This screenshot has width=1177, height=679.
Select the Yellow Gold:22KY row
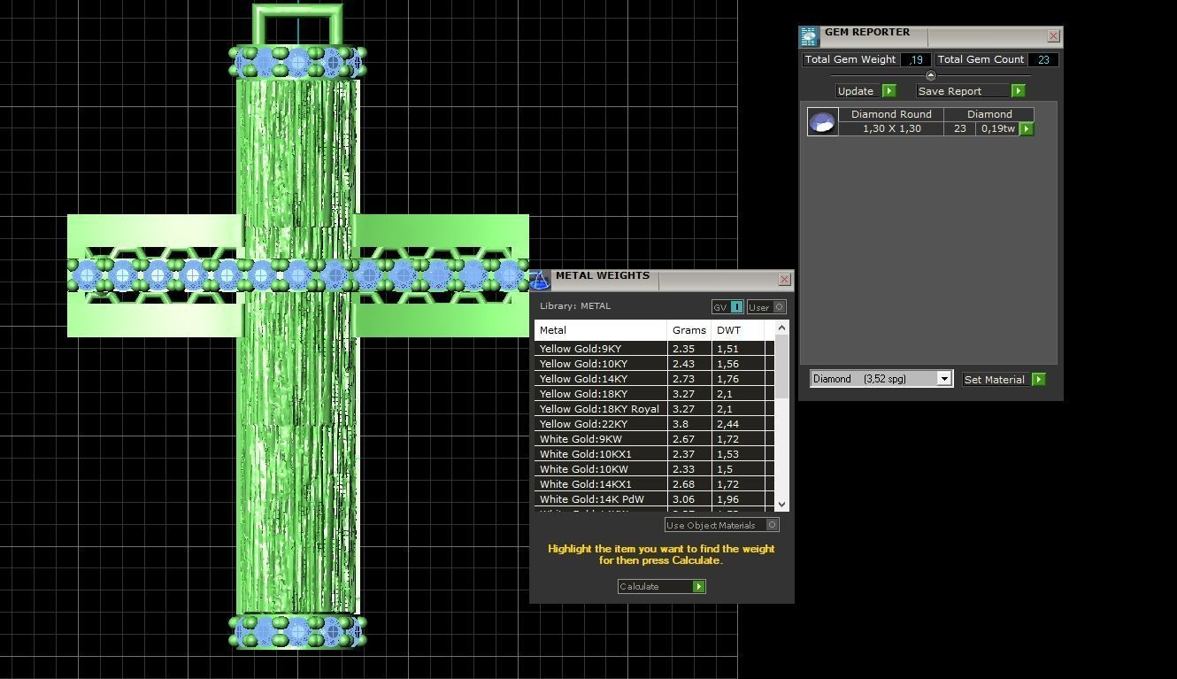654,424
